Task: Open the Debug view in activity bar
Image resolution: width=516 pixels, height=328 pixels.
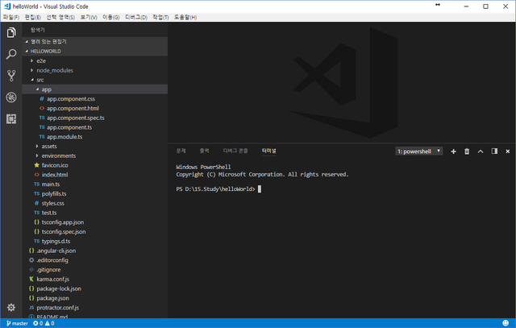Action: 11,98
